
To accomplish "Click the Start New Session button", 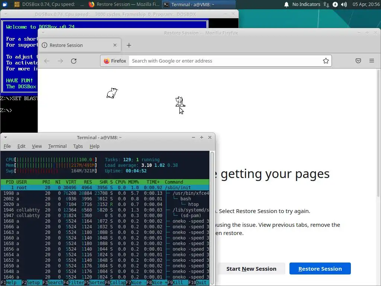I will [251, 269].
